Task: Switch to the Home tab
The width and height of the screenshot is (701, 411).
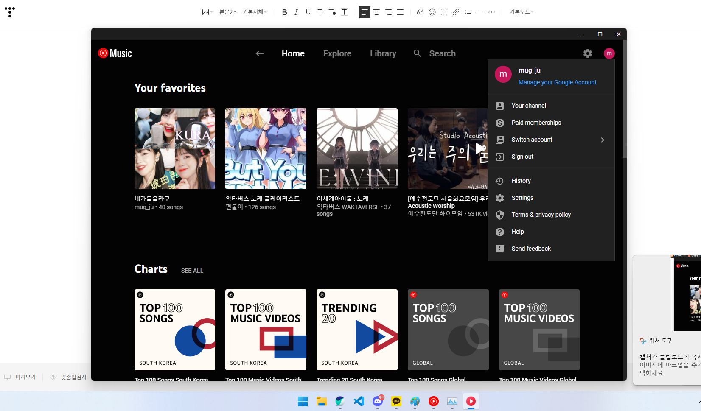Action: [x=293, y=53]
